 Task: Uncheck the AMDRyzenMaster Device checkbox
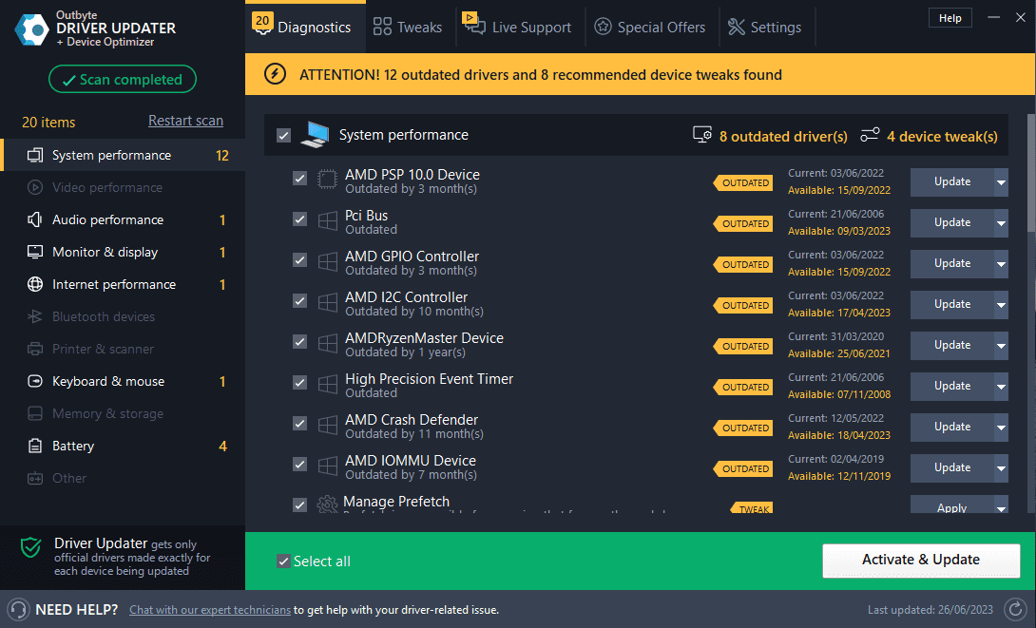click(300, 342)
